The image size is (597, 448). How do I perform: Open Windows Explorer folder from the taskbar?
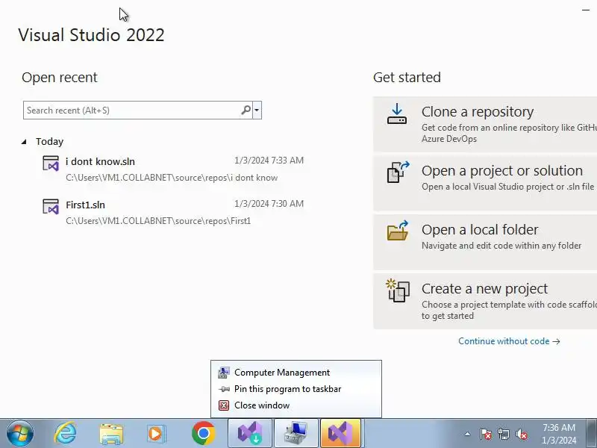point(111,434)
